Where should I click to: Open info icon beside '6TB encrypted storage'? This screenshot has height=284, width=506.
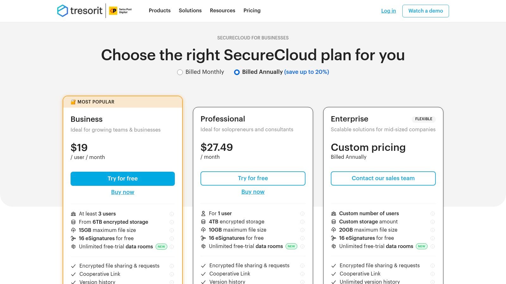click(171, 222)
